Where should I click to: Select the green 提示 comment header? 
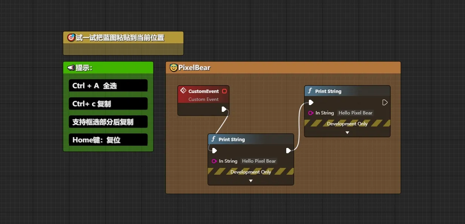[108, 68]
